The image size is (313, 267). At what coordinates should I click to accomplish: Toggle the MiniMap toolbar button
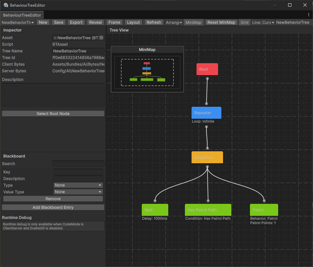[x=194, y=22]
